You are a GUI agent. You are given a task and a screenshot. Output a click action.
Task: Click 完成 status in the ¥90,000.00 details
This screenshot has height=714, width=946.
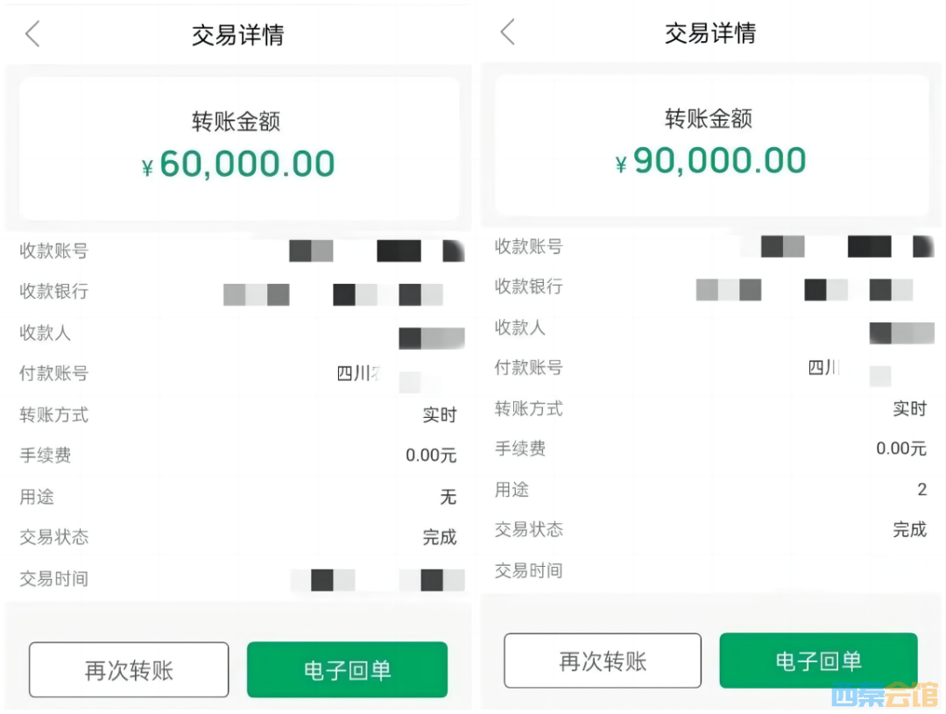[909, 529]
